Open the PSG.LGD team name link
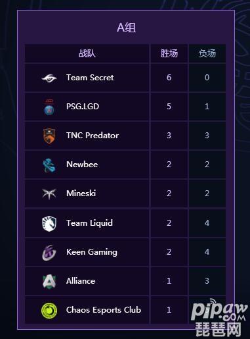The width and height of the screenshot is (250, 339). coord(83,107)
